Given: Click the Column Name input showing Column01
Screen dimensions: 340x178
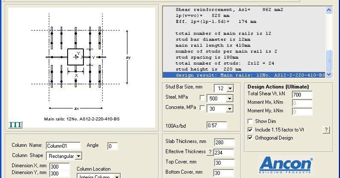Looking at the screenshot, I should click(x=63, y=145).
